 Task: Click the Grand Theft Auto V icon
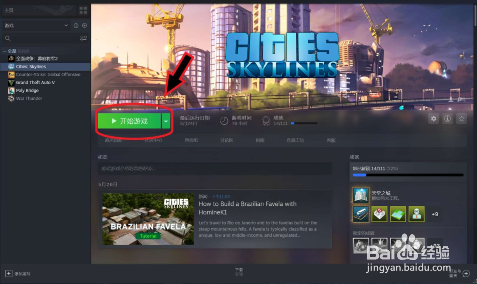point(11,83)
